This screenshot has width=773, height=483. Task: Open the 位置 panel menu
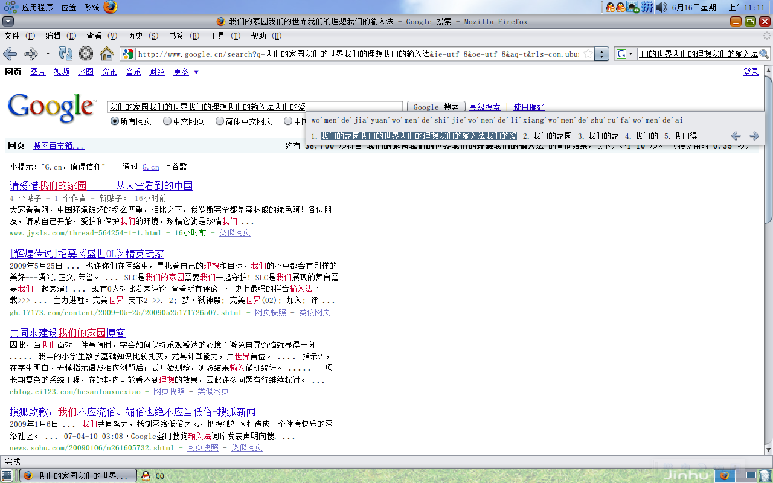tap(69, 7)
